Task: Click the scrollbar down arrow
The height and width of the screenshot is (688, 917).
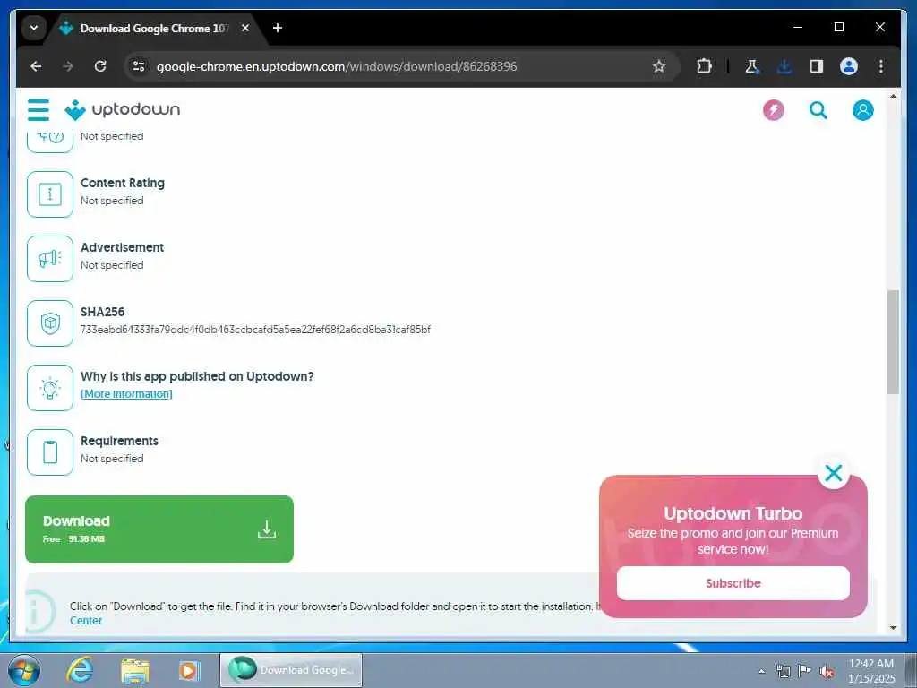Action: (893, 627)
